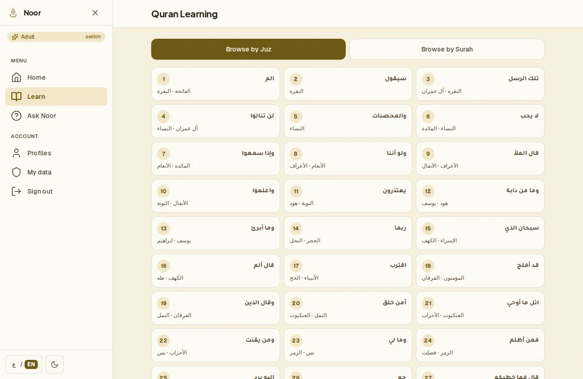Open Juz 14 card
The height and width of the screenshot is (379, 583).
[x=348, y=233]
